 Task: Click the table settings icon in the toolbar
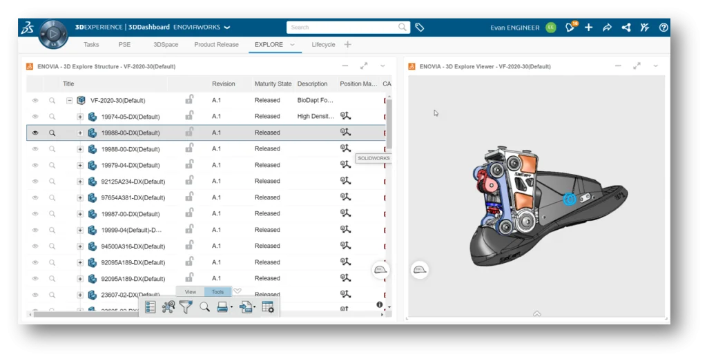tap(268, 307)
